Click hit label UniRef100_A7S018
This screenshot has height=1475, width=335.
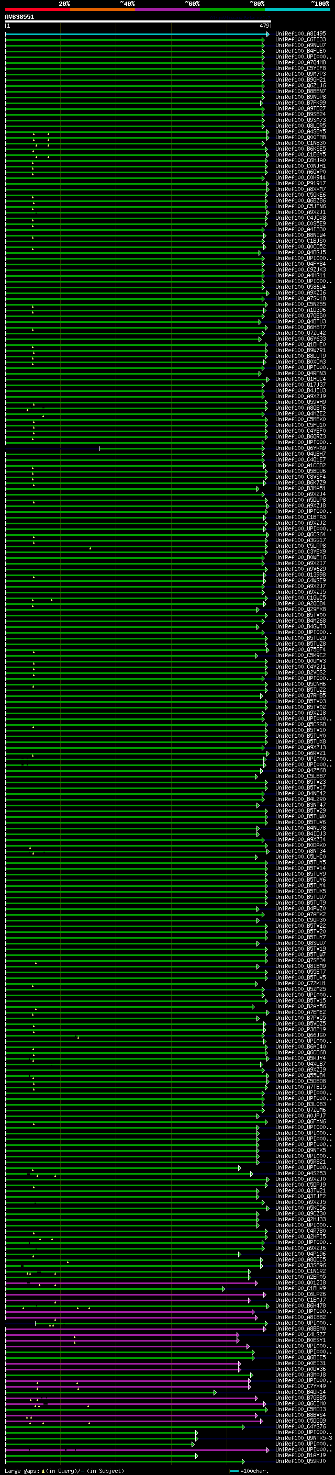click(300, 298)
